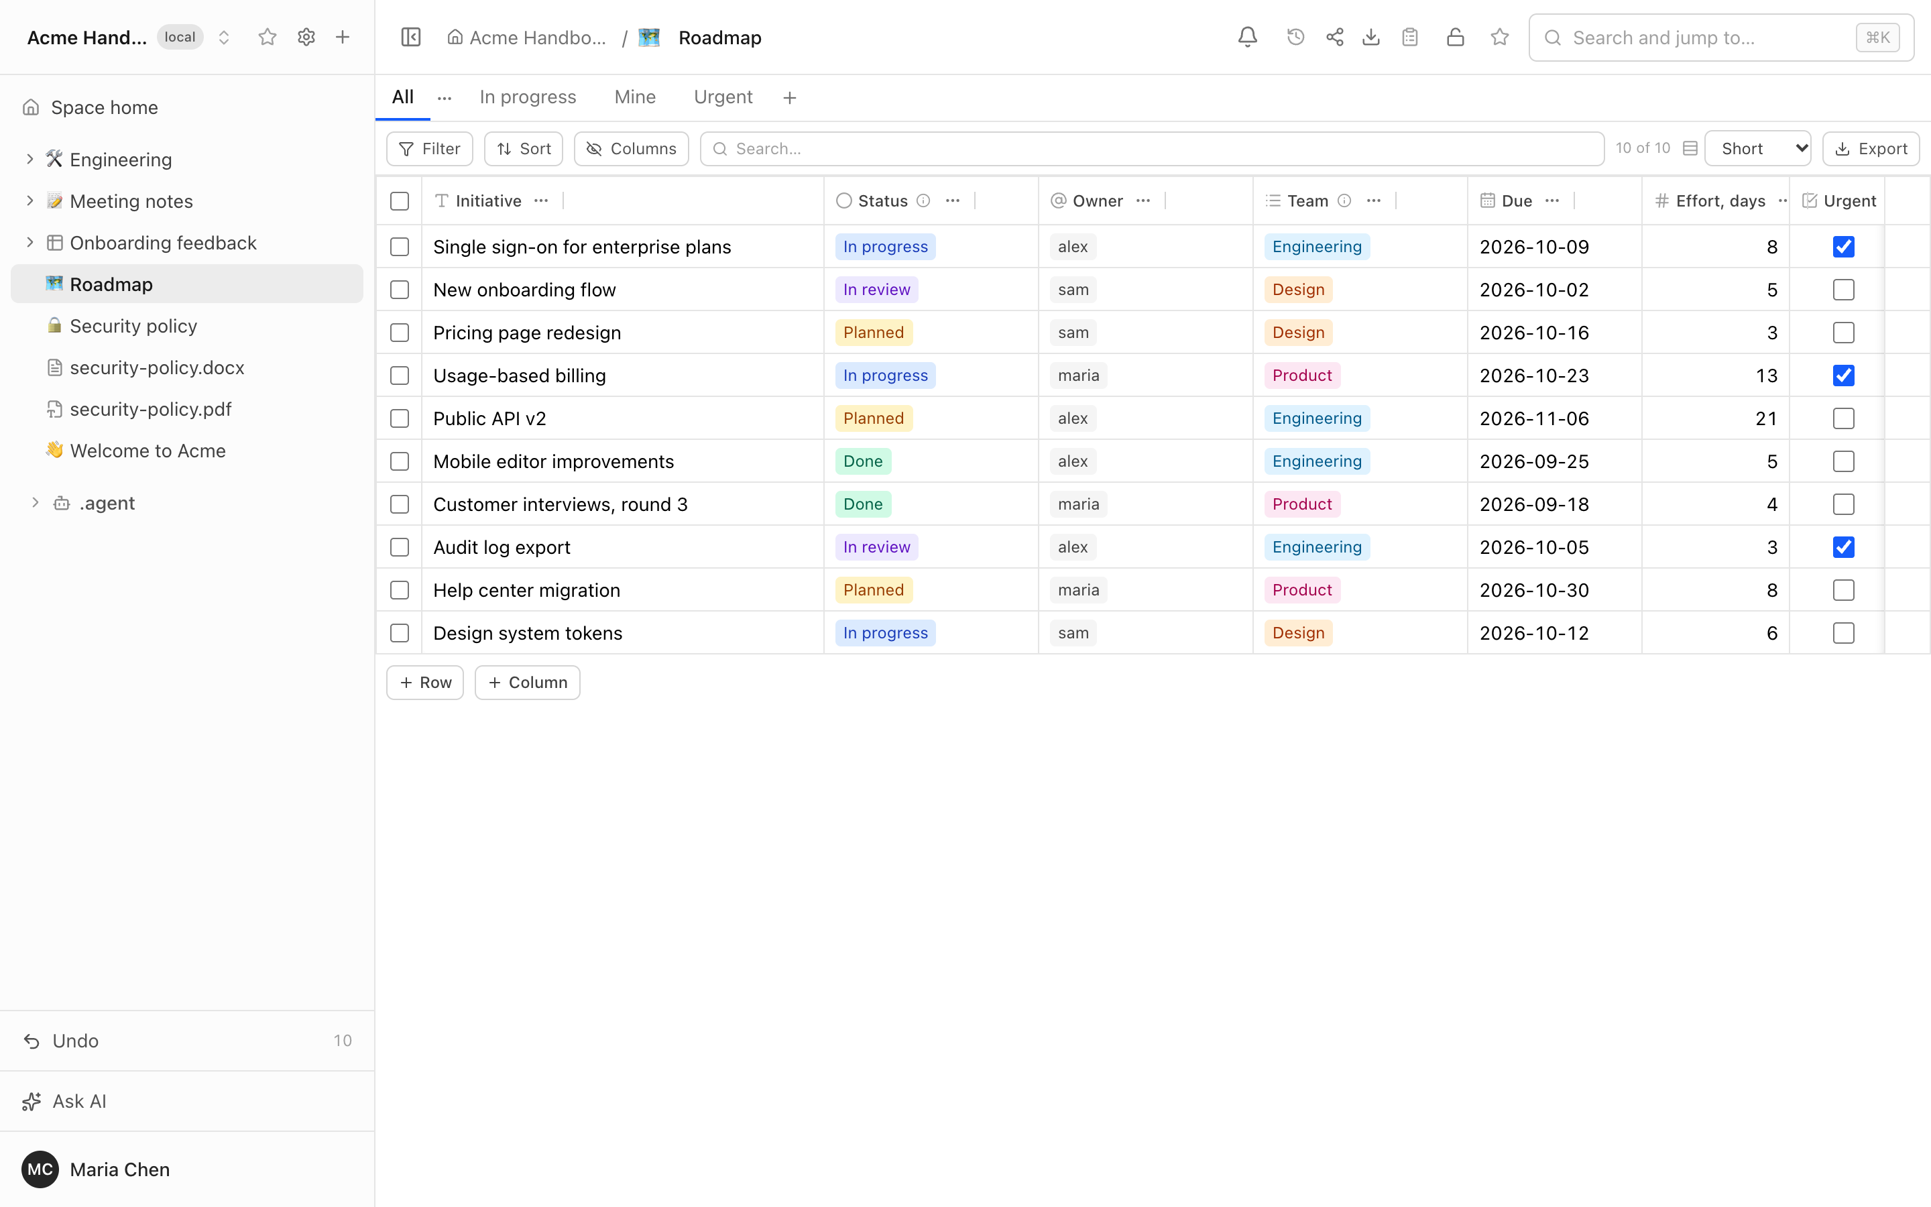
Task: Mark Public API v2 as urgent
Action: (x=1843, y=418)
